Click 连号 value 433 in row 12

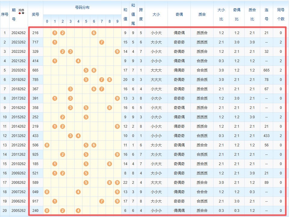(266, 136)
